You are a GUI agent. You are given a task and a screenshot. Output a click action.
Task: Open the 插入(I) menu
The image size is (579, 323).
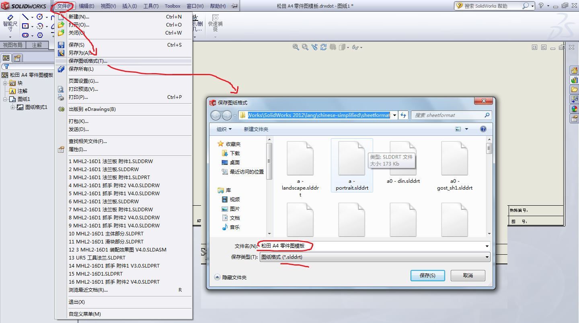click(129, 6)
